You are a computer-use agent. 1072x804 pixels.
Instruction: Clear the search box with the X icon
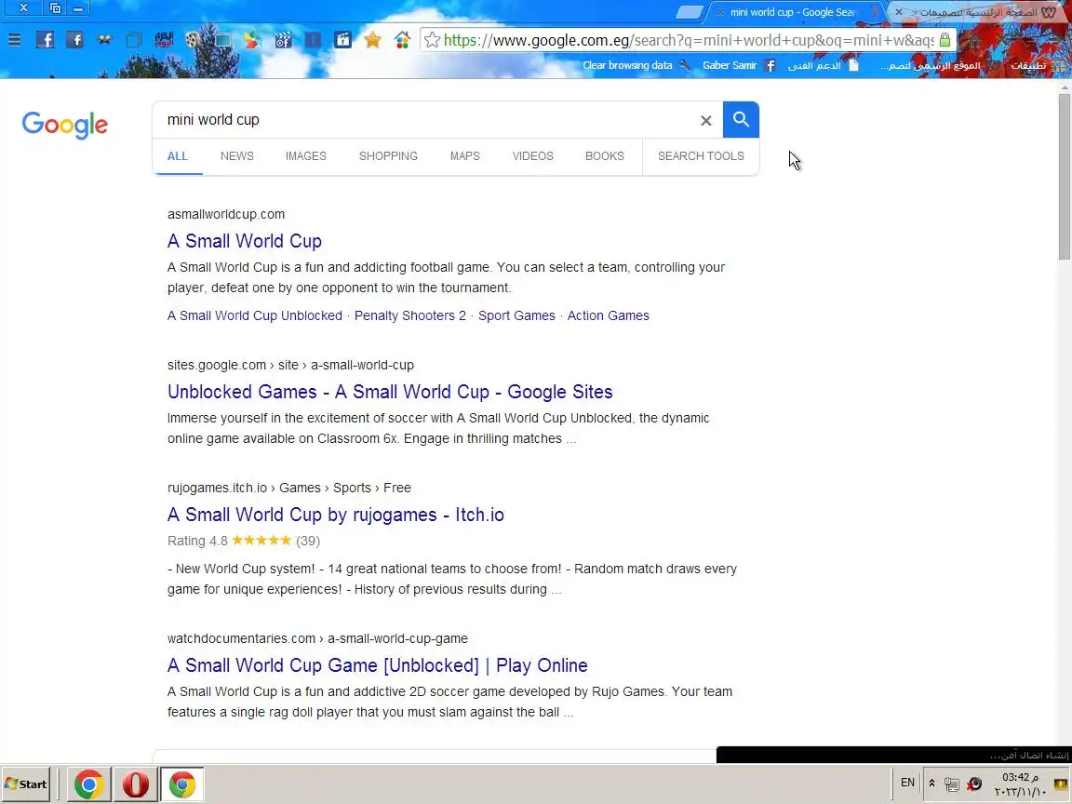tap(706, 120)
